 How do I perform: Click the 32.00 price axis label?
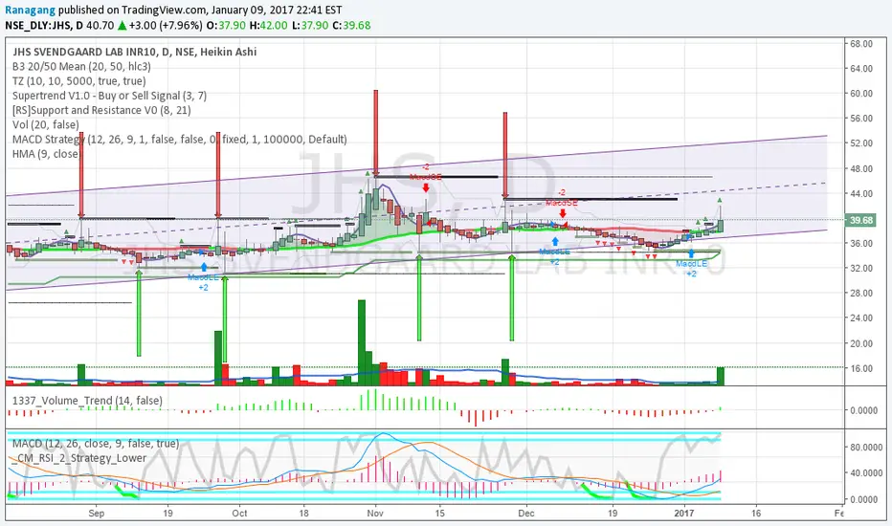pyautogui.click(x=861, y=269)
